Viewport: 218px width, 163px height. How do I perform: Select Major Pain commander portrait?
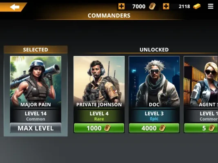[36, 82]
